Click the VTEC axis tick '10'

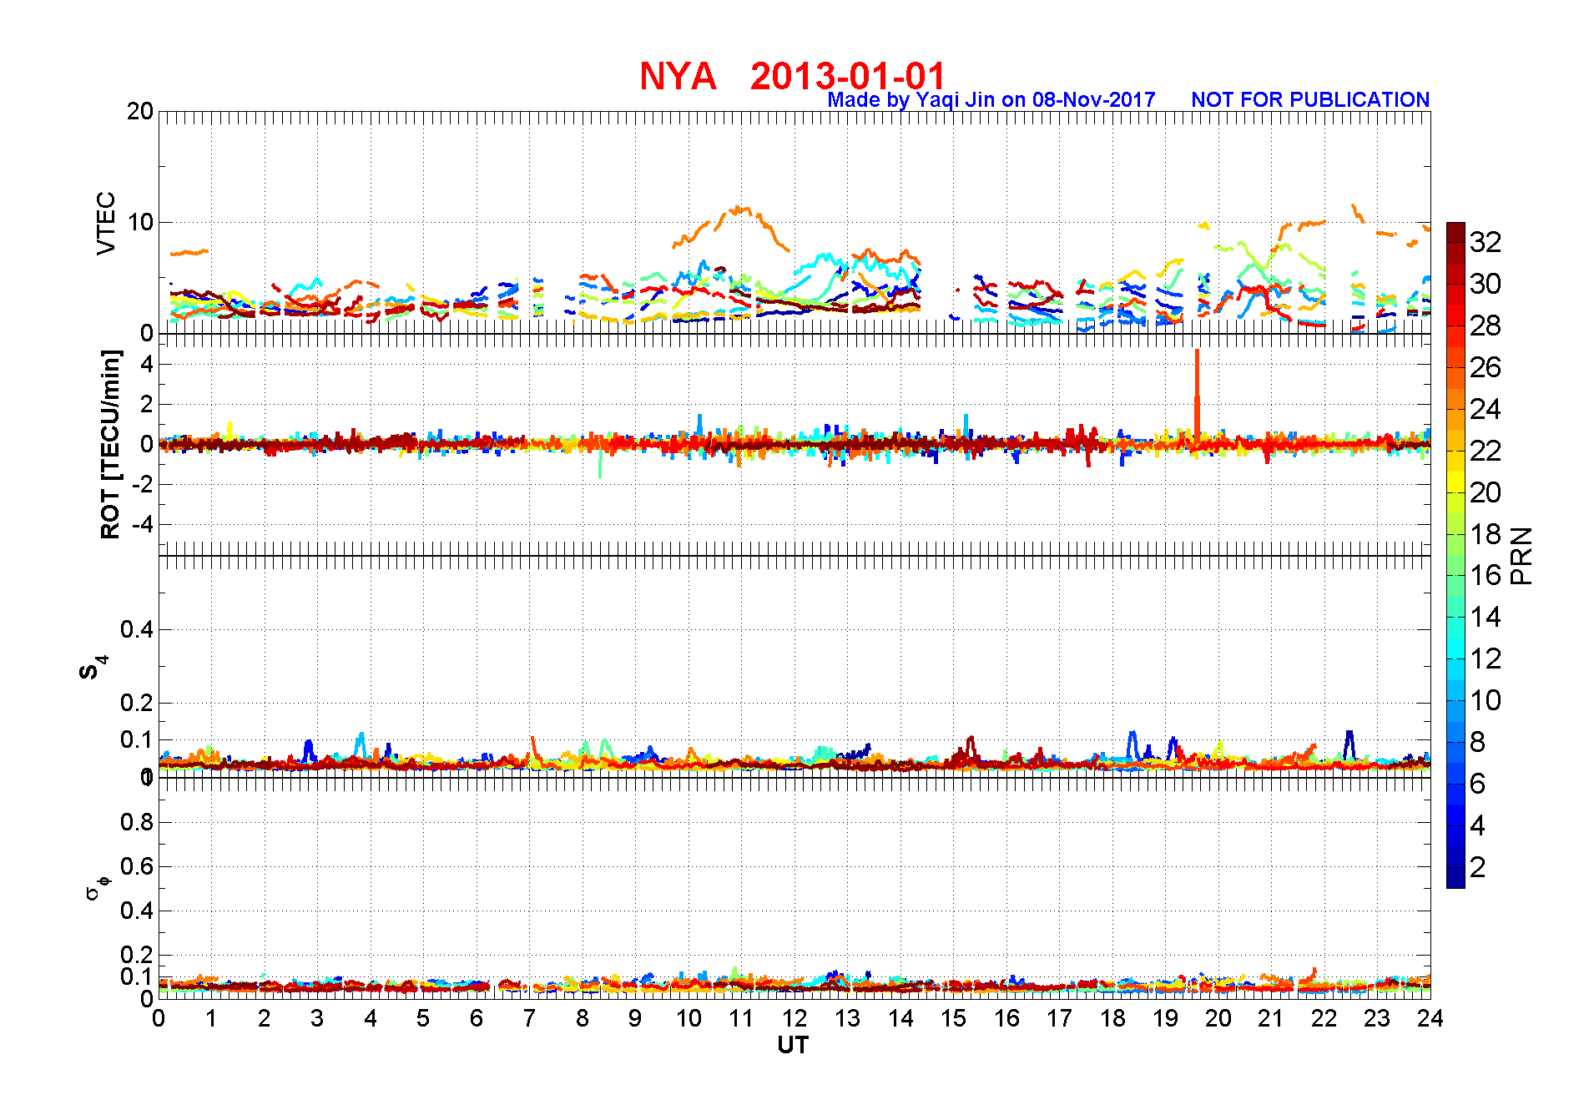(x=140, y=222)
